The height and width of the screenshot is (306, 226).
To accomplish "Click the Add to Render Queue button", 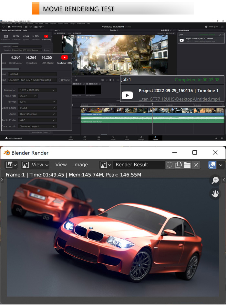I will click(40, 133).
